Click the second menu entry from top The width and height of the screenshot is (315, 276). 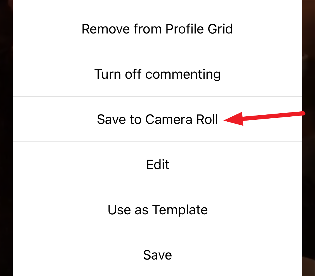click(157, 74)
